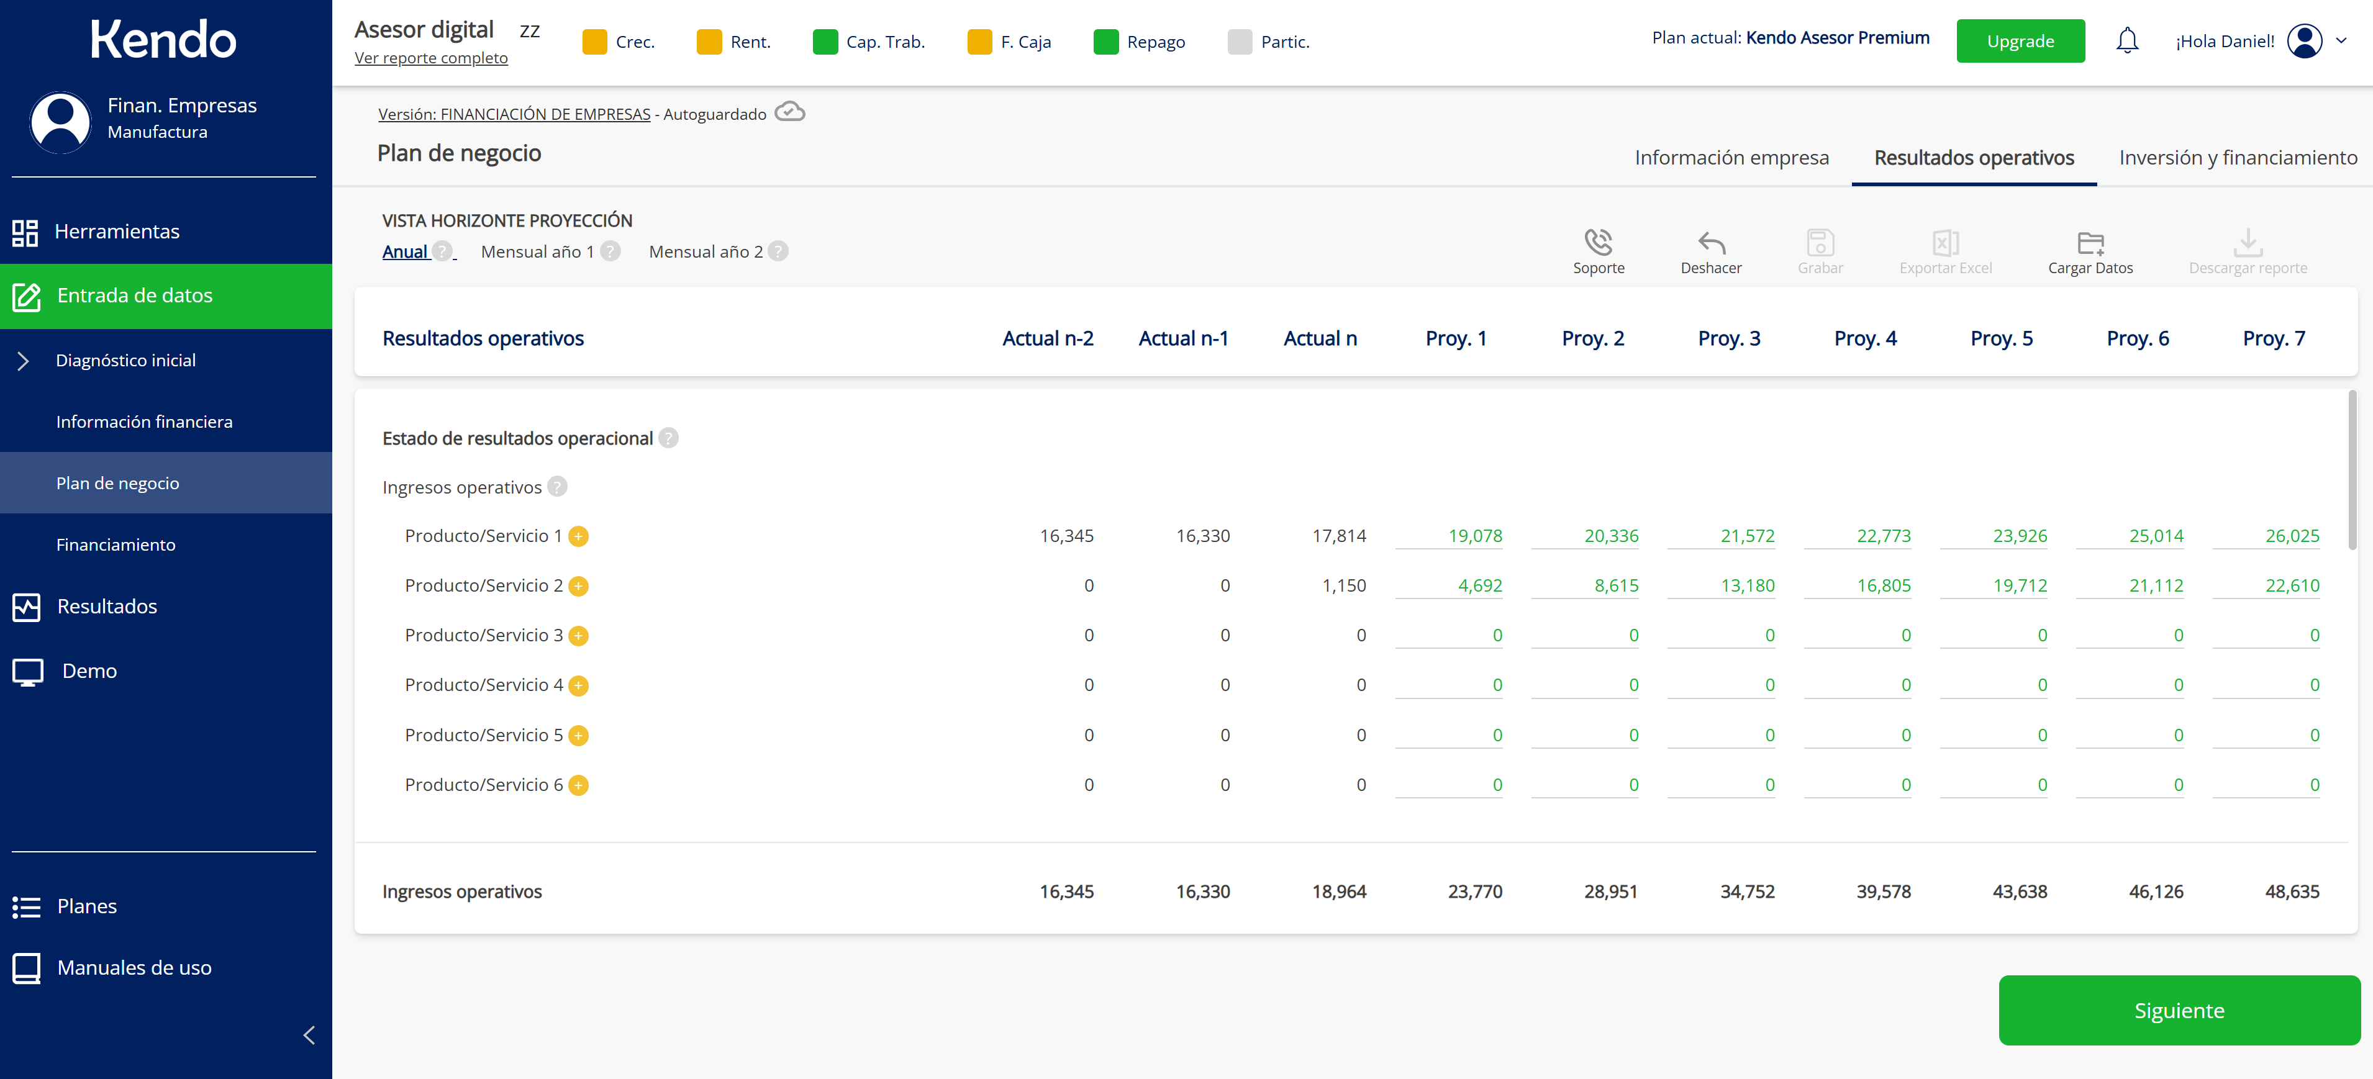Edit Producto/Servicio 2 Proy. 4 value 16,805
This screenshot has height=1079, width=2373.
click(1857, 587)
